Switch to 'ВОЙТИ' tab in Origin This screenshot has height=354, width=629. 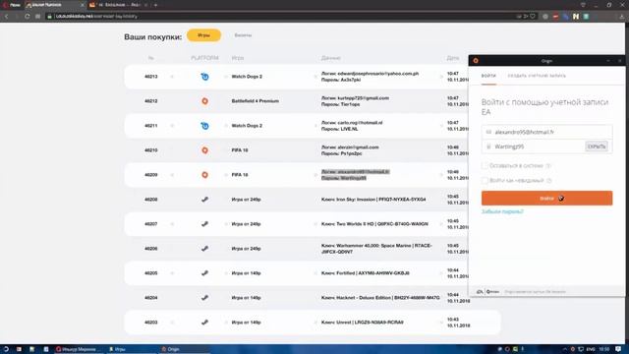point(488,76)
